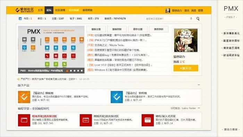Click the 会员:275 statistic
The width and height of the screenshot is (243, 137).
click(x=93, y=18)
